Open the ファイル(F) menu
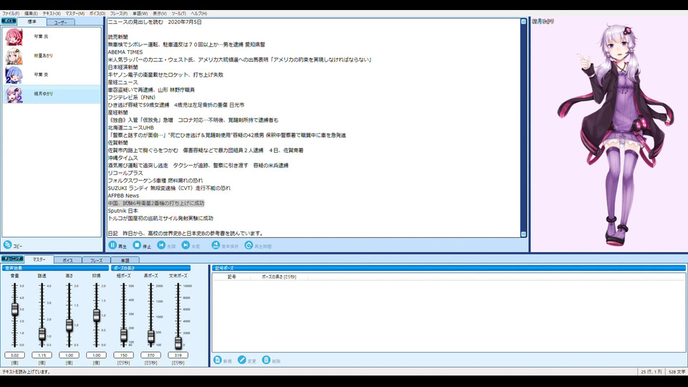The height and width of the screenshot is (387, 688). (x=11, y=14)
